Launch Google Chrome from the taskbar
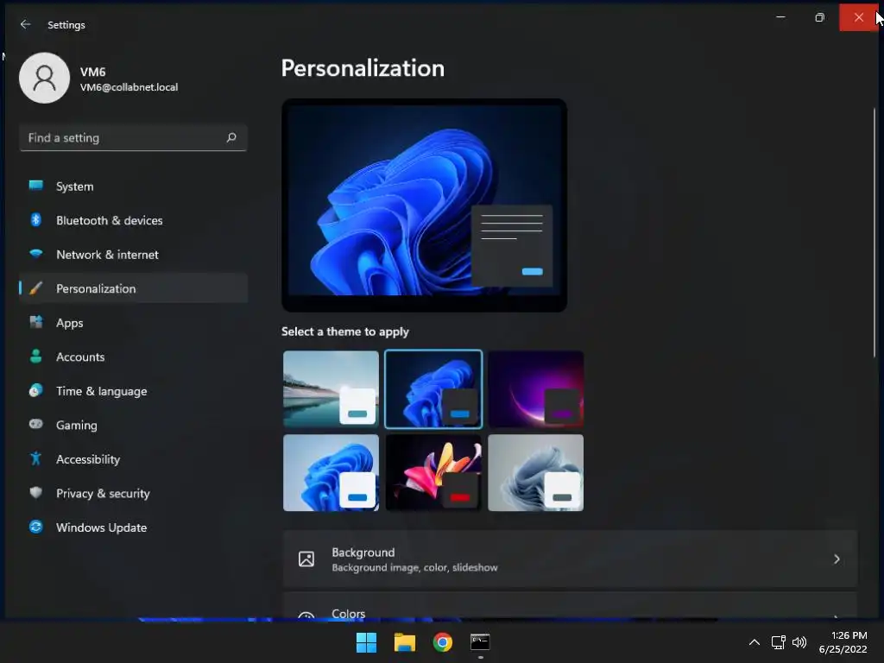 (x=443, y=642)
